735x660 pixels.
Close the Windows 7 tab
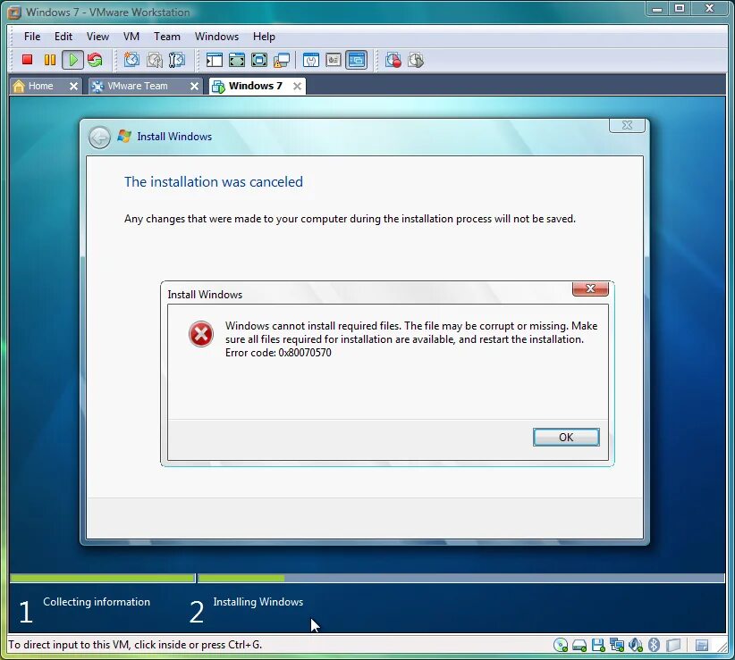(x=297, y=86)
